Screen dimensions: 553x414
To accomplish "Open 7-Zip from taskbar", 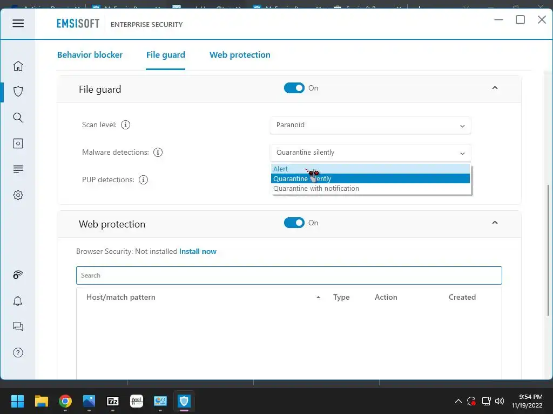I will pos(113,401).
